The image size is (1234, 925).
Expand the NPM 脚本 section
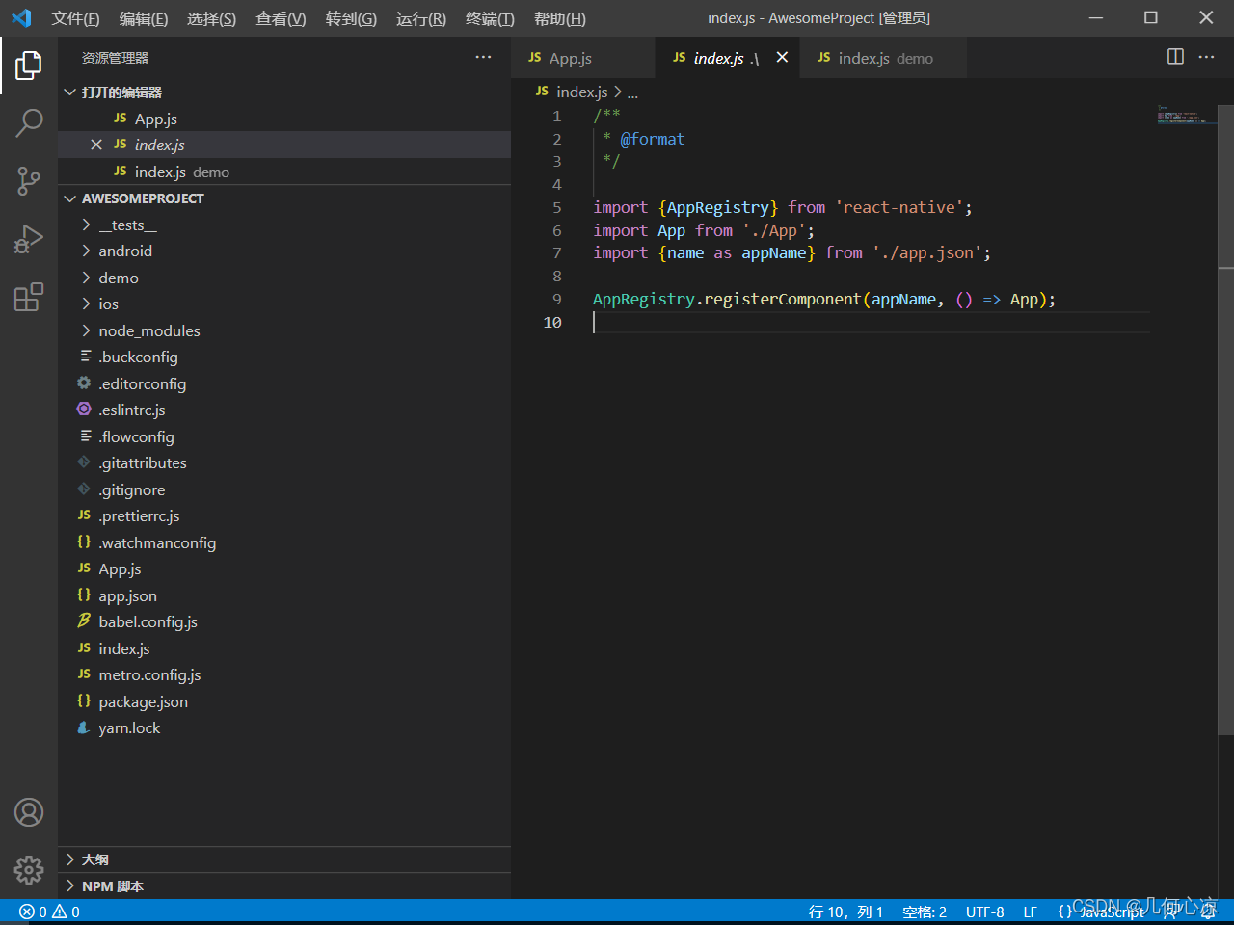(x=284, y=886)
